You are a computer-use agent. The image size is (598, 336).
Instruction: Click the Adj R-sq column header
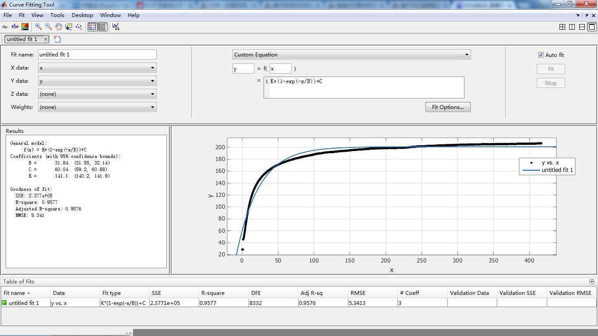(x=323, y=293)
